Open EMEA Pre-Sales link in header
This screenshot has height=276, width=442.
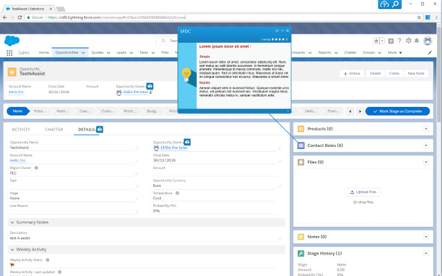coord(135,92)
